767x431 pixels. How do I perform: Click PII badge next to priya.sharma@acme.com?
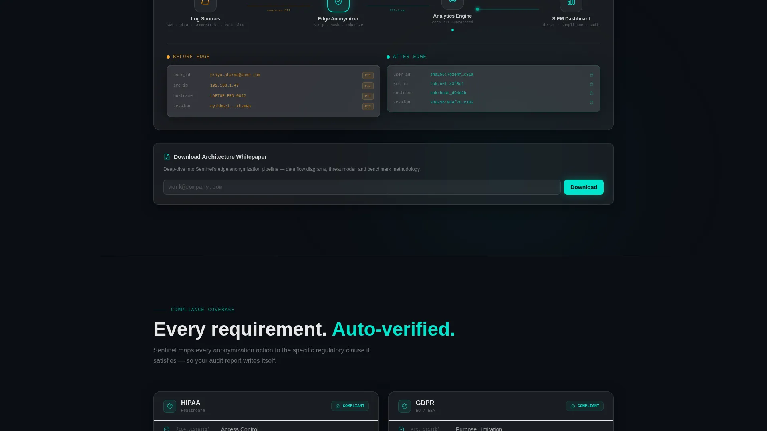pyautogui.click(x=368, y=75)
